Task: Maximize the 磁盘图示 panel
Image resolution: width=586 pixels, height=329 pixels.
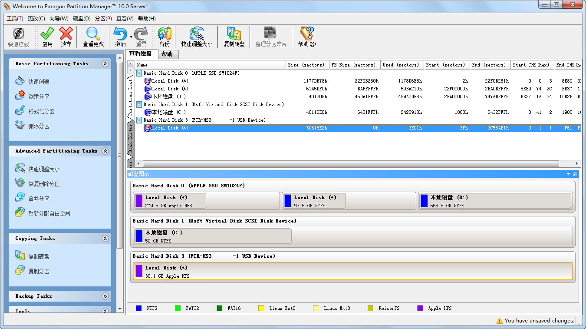Action: point(575,174)
